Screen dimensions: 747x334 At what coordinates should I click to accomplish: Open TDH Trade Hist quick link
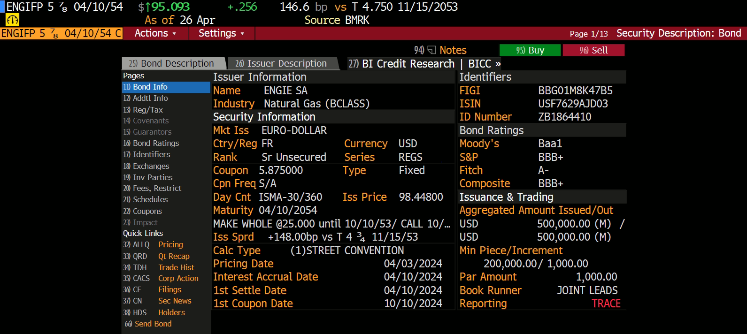[159, 267]
